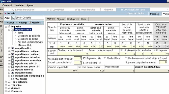This screenshot has height=94, width=169.
Task: Click the Desenare button
Action: click(x=155, y=14)
